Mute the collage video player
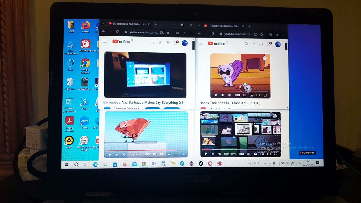Viewport: 361px width, 203px height. (x=219, y=154)
